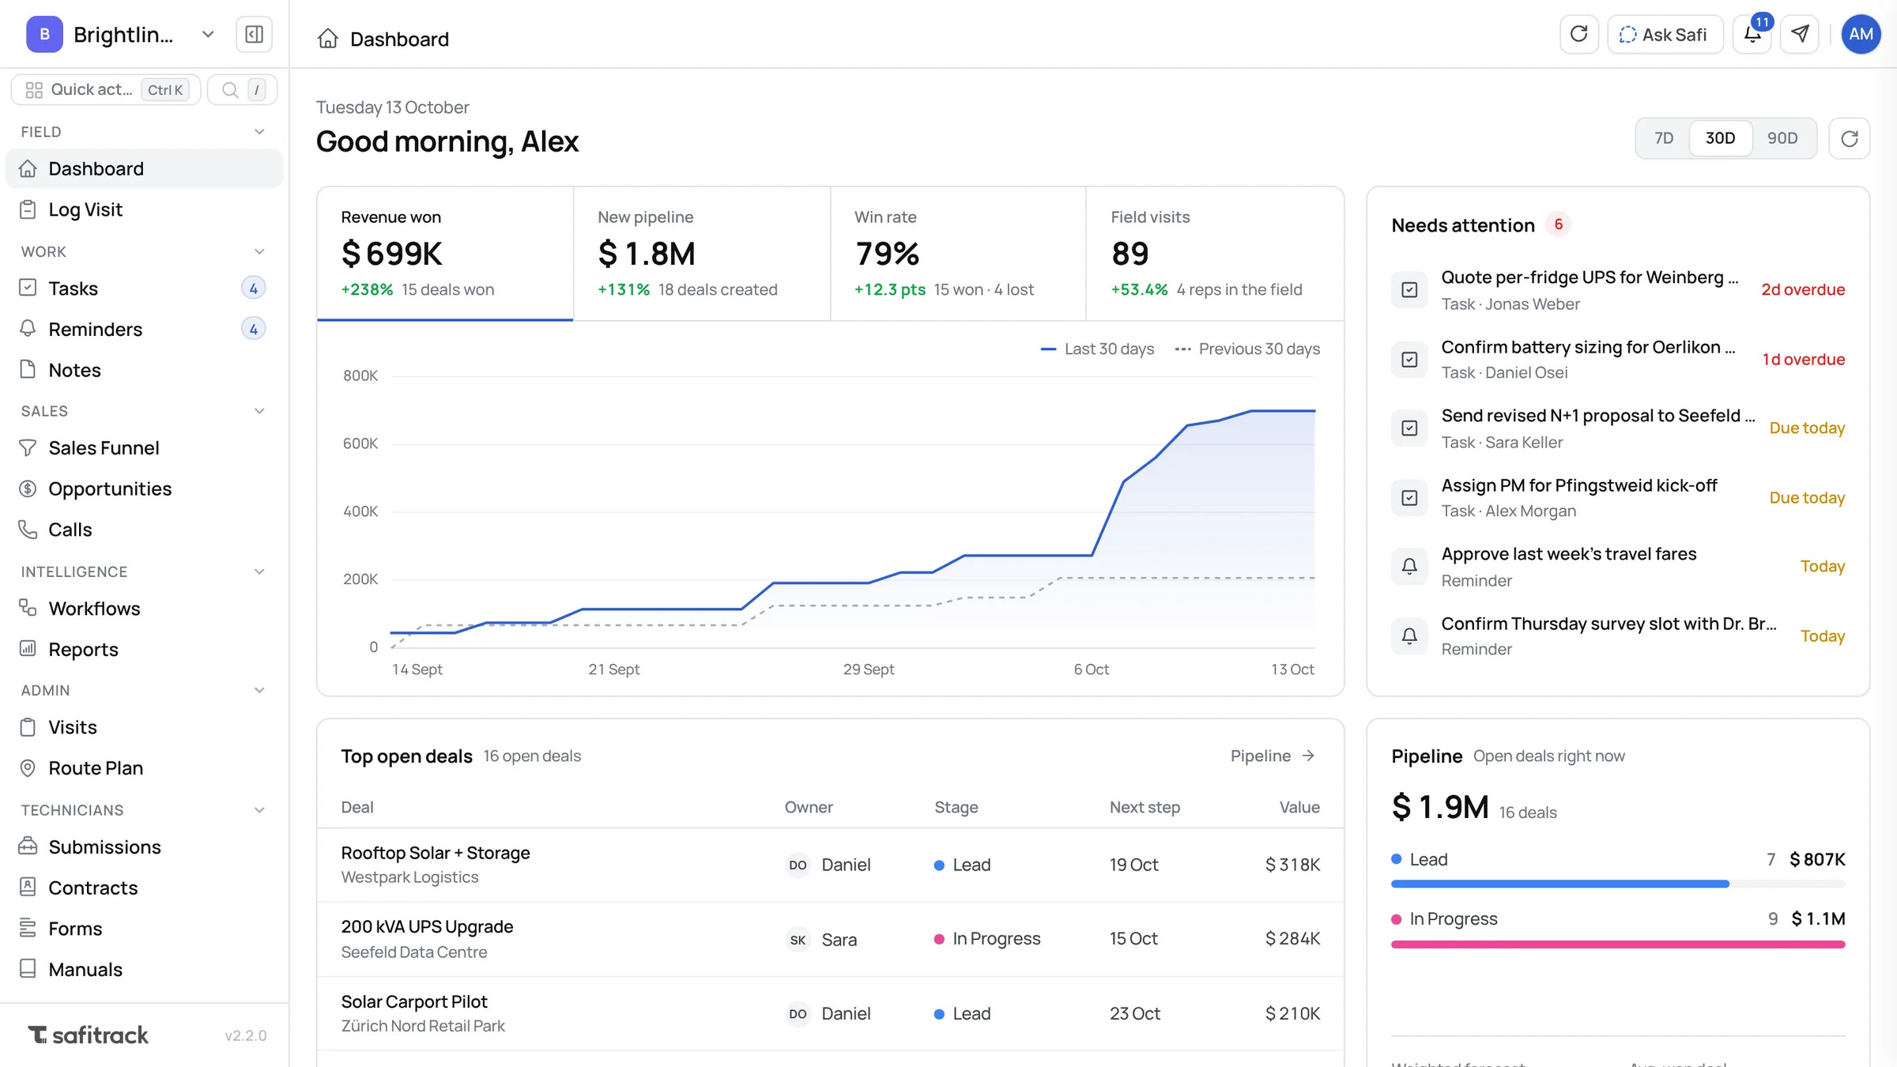Open Opportunities in sidebar
The image size is (1897, 1067).
tap(144, 488)
